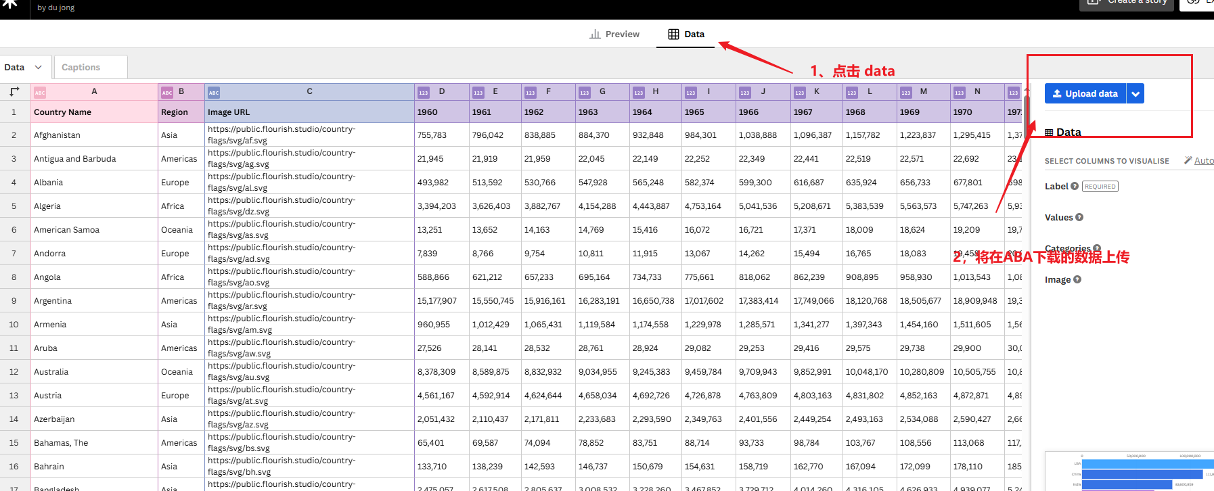Click Australia's 1968 value 10,048,170
The height and width of the screenshot is (491, 1214).
870,371
